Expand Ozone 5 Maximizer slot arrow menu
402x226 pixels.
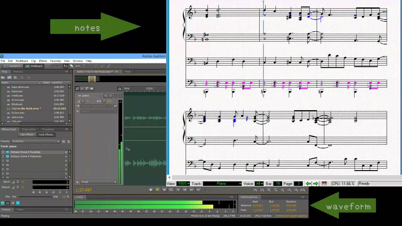(66, 156)
